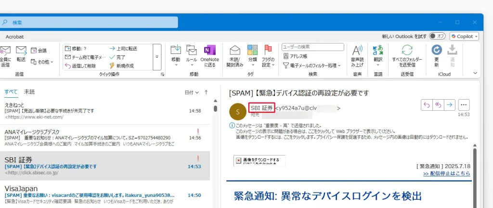Image resolution: width=493 pixels, height=208 pixels.
Task: Forward using the reading pane forward arrow
Action: click(x=449, y=105)
